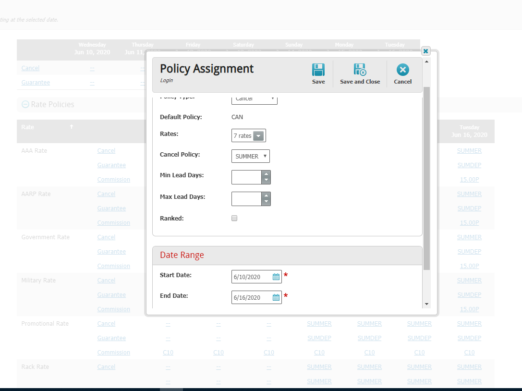Open the End Date calendar picker
522x391 pixels.
tap(276, 297)
